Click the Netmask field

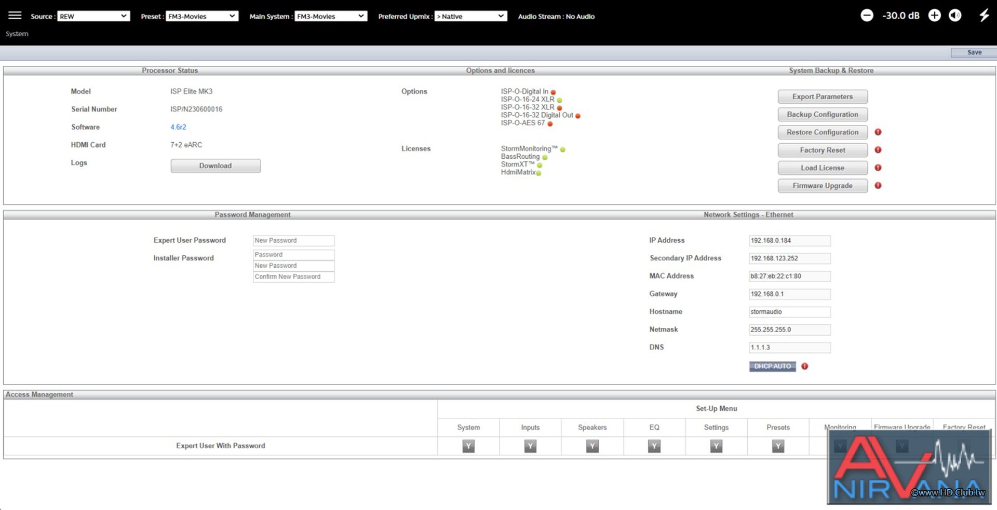click(789, 330)
